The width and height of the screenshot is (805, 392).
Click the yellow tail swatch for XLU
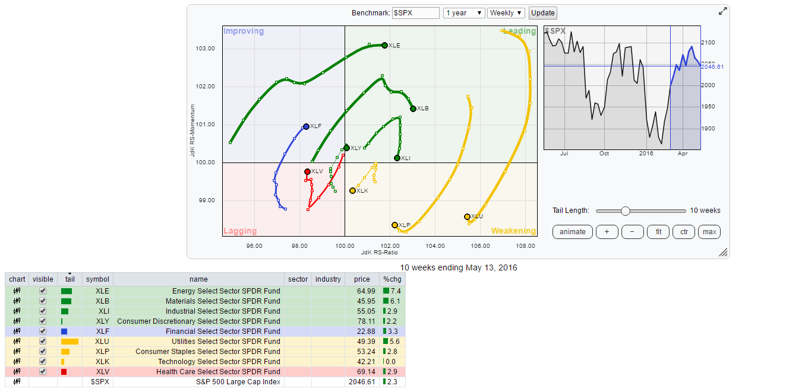70,342
